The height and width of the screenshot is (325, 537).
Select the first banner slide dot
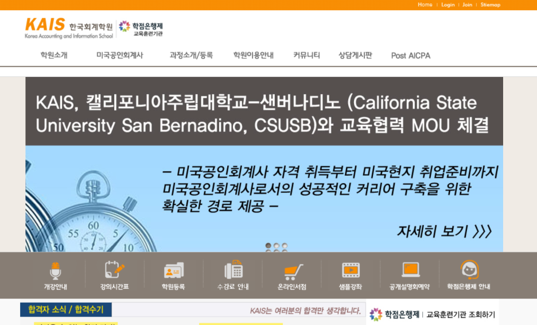pos(268,246)
